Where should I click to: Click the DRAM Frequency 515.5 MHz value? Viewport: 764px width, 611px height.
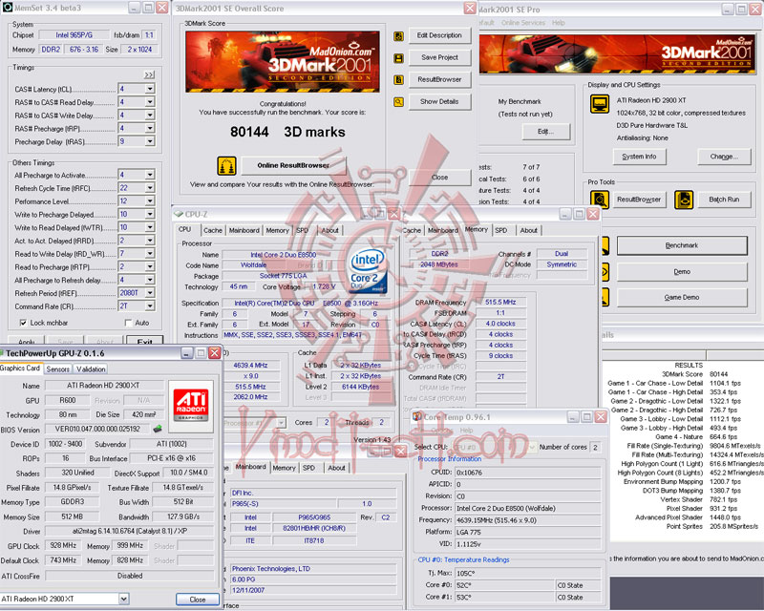[x=500, y=302]
